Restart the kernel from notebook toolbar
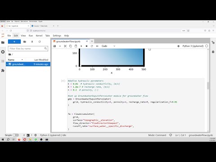The height and width of the screenshot is (162, 216). (x=92, y=46)
